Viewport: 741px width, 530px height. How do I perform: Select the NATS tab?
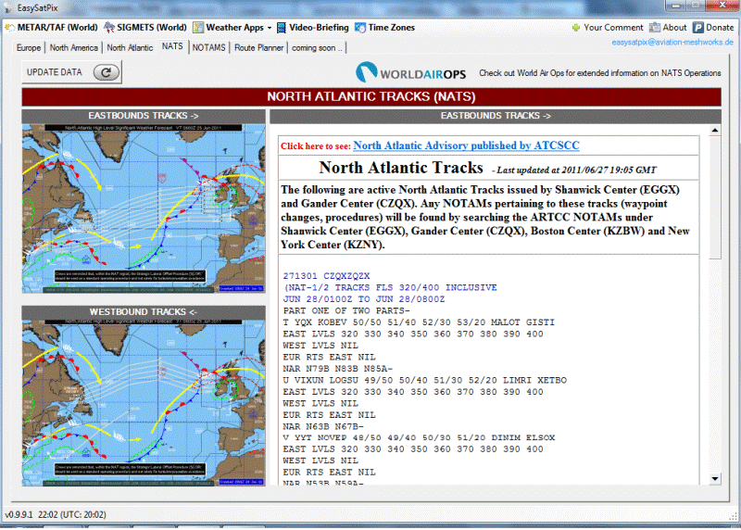(172, 46)
